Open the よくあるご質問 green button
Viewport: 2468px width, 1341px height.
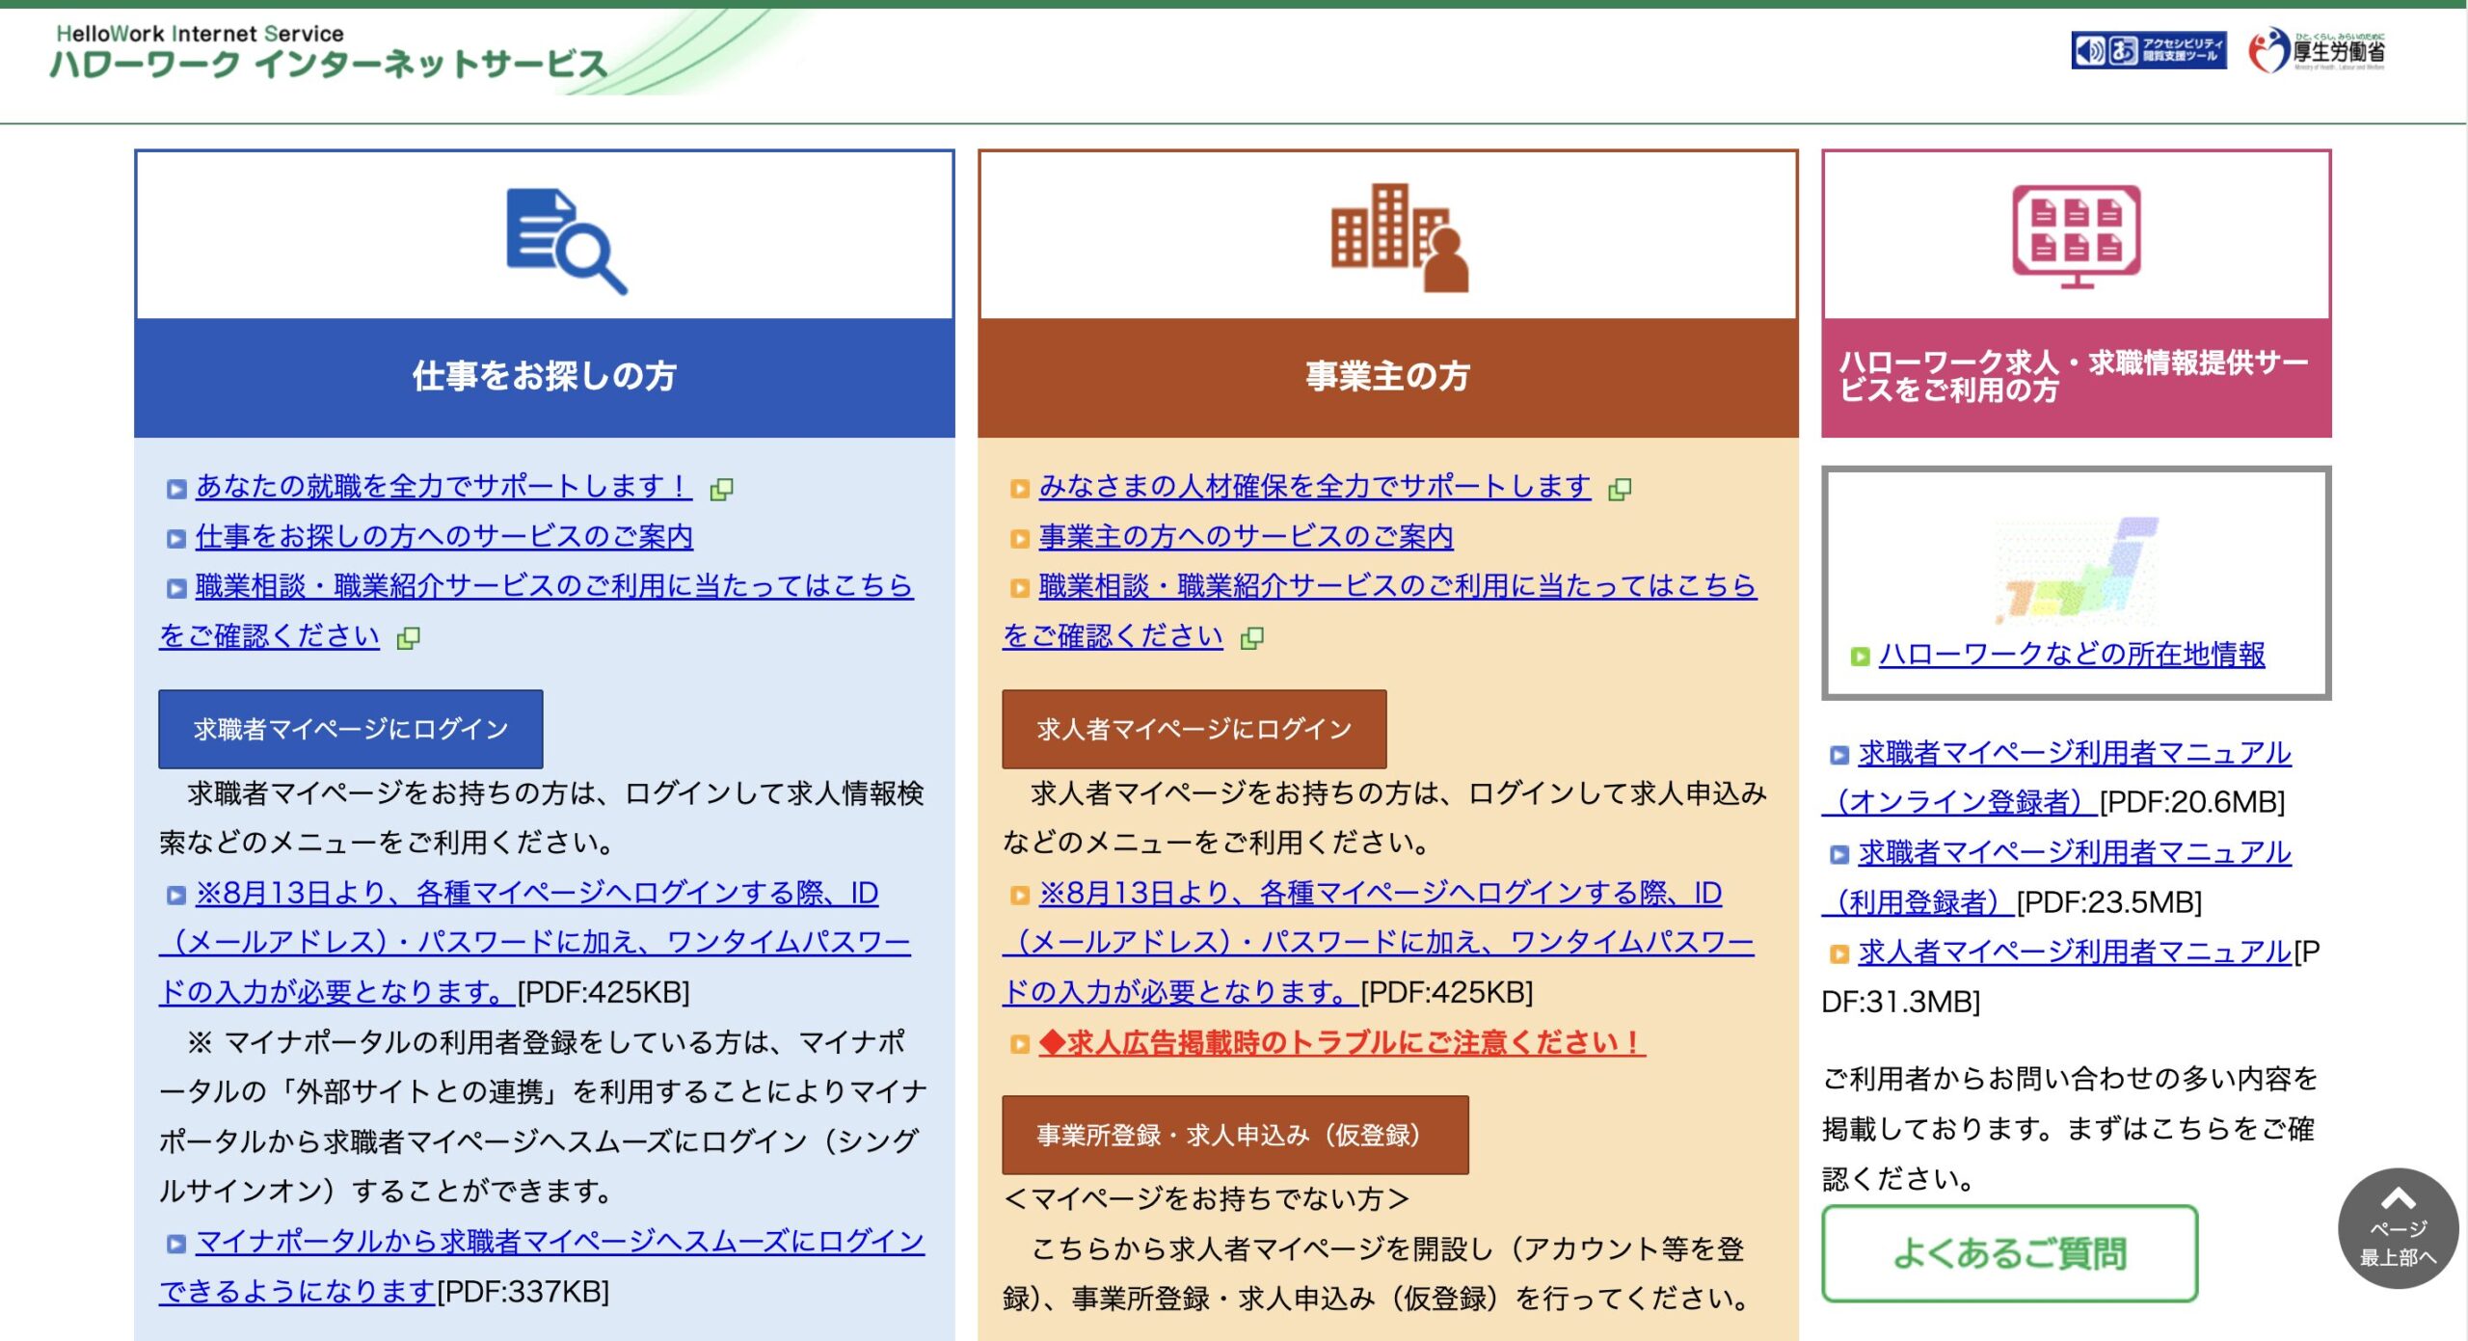[x=2009, y=1253]
